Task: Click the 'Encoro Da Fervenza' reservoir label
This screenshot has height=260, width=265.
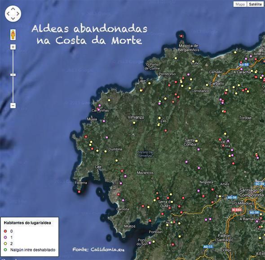Action: [x=145, y=154]
